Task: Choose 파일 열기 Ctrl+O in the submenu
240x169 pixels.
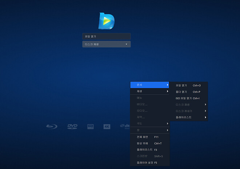Action: click(188, 86)
